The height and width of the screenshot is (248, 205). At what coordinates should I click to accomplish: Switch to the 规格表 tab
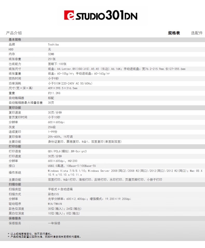coord(174,33)
